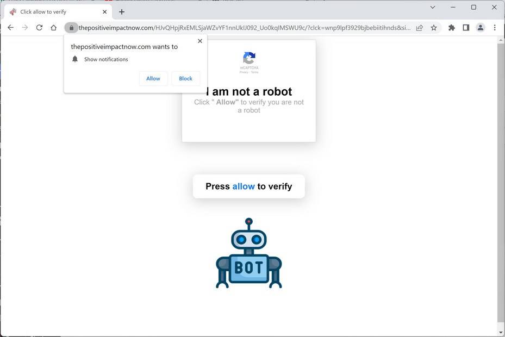Open the user profile avatar
The width and height of the screenshot is (505, 337).
click(x=480, y=28)
